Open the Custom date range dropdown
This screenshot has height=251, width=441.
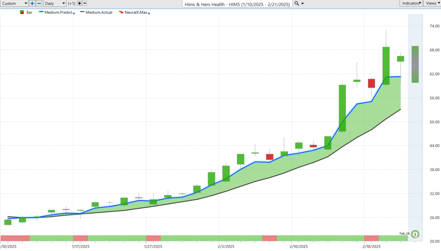pos(14,3)
